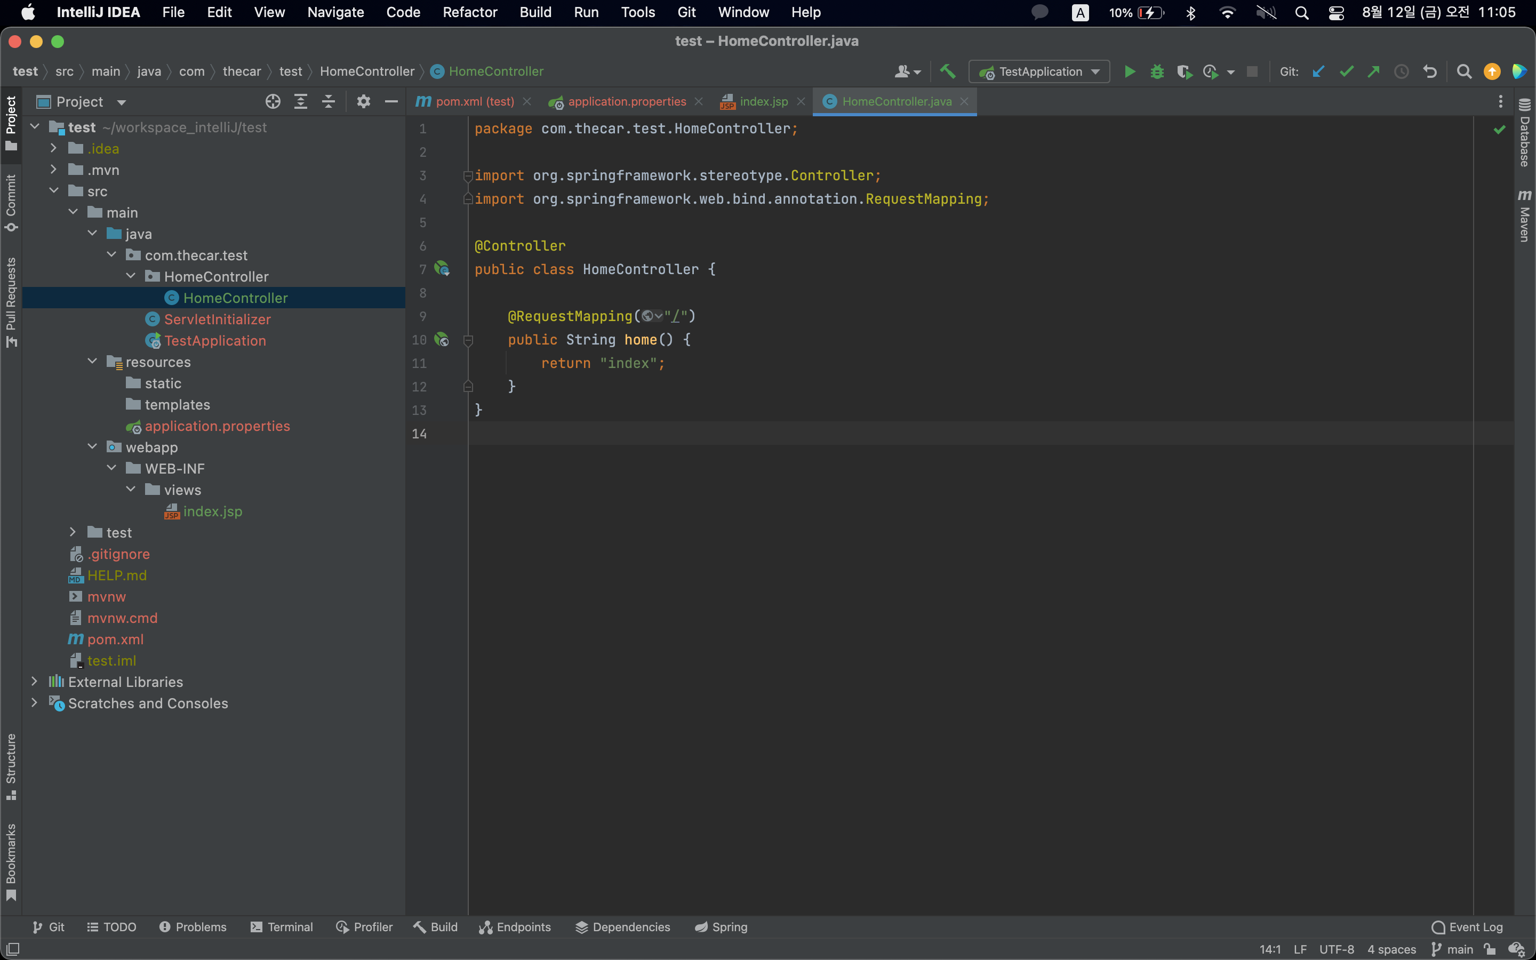Click the Rollback undo icon in toolbar

(1429, 72)
